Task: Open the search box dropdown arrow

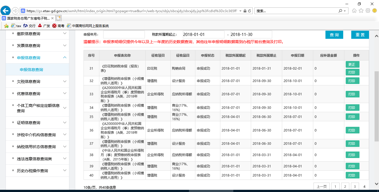Action: point(345,11)
